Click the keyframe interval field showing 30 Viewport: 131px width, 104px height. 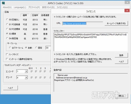click(48, 48)
